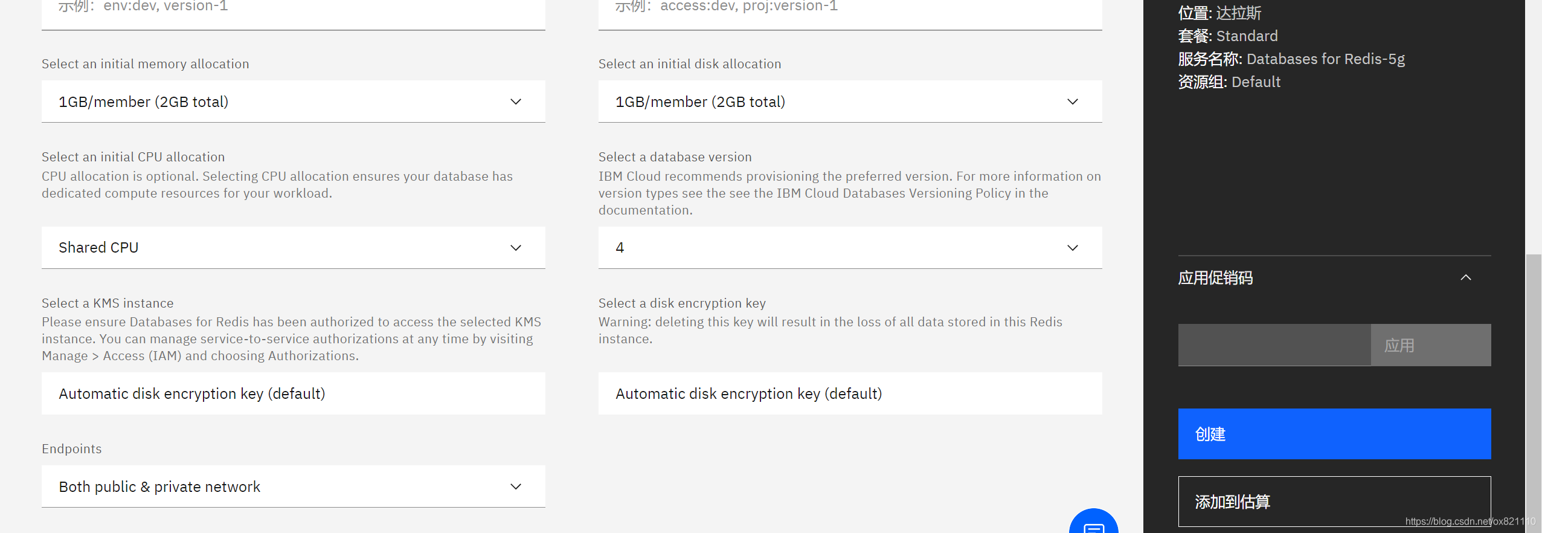Collapse the 应用促销码 promo code section
Image resolution: width=1542 pixels, height=533 pixels.
pyautogui.click(x=1465, y=277)
